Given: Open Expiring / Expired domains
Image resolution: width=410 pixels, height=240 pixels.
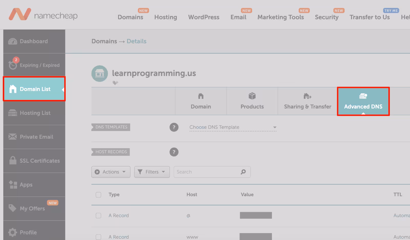Looking at the screenshot, I should [x=40, y=65].
